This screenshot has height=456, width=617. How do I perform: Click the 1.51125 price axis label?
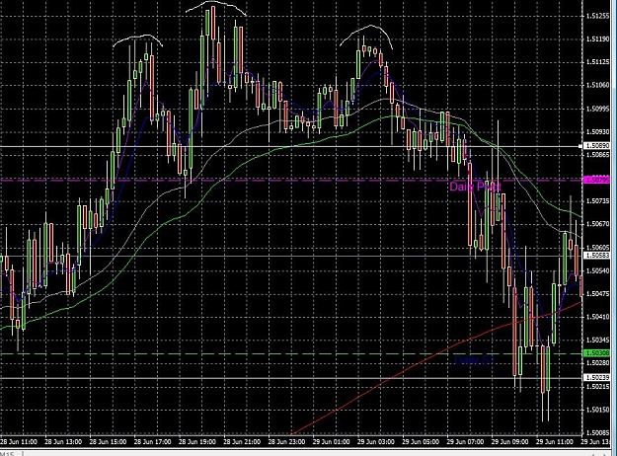(597, 62)
